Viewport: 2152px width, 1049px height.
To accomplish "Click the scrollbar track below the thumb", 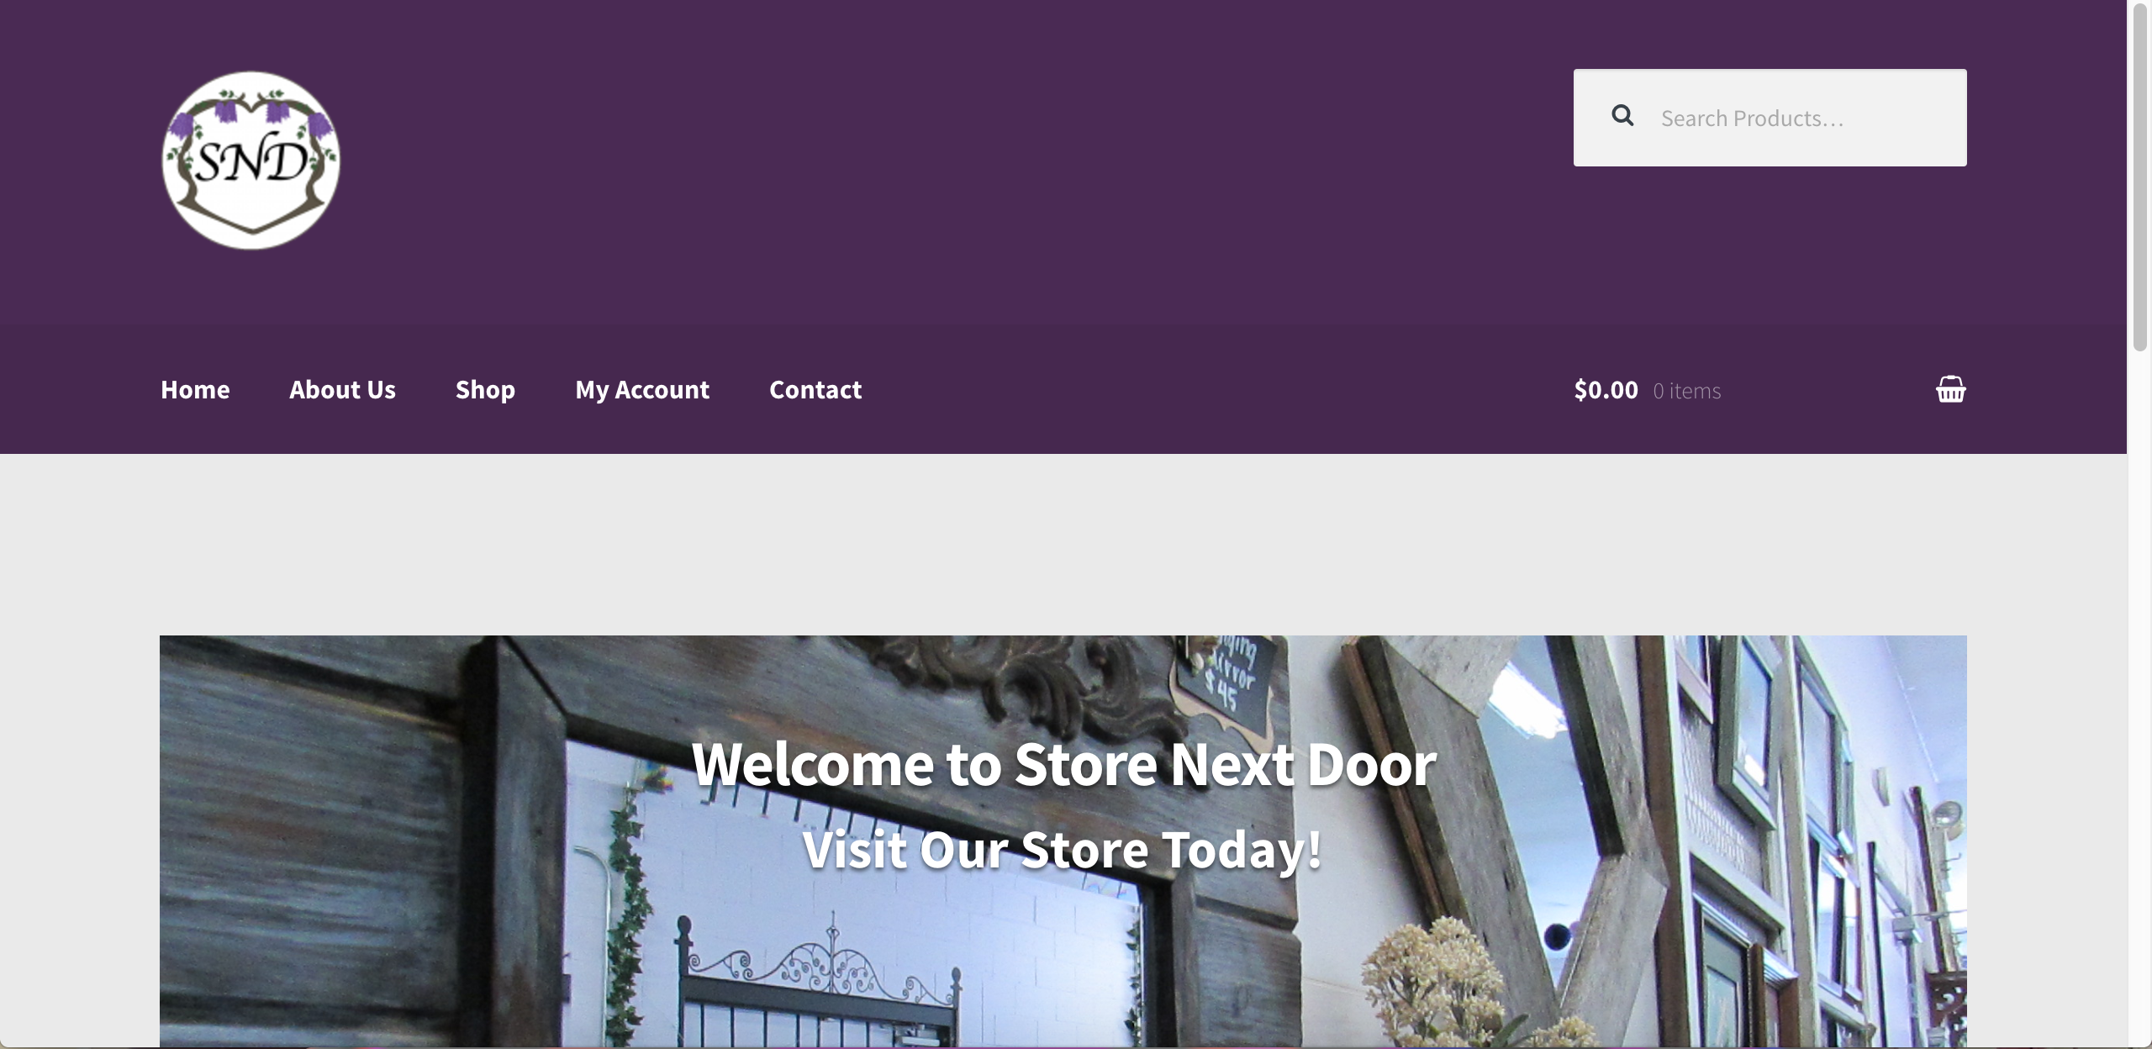I will pos(2140,698).
